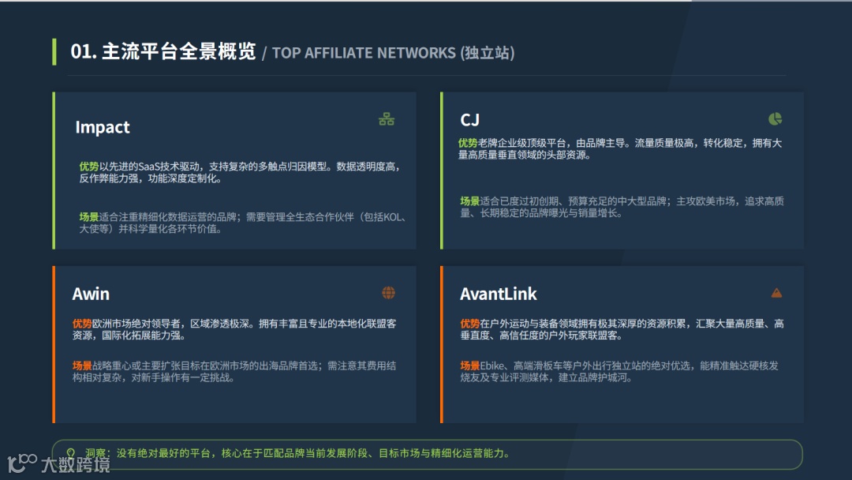Click the pie chart icon in CJ card
This screenshot has height=480, width=852.
(x=775, y=119)
